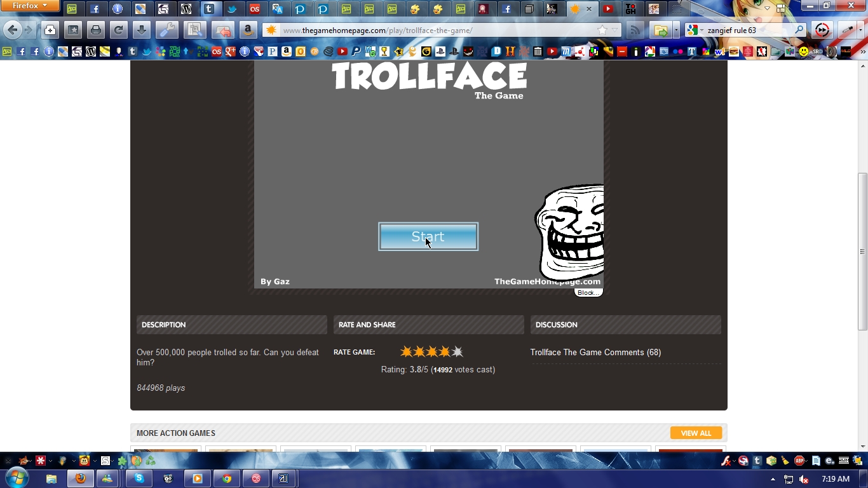Open the trophy bookmark icon
The height and width of the screenshot is (488, 868).
384,51
